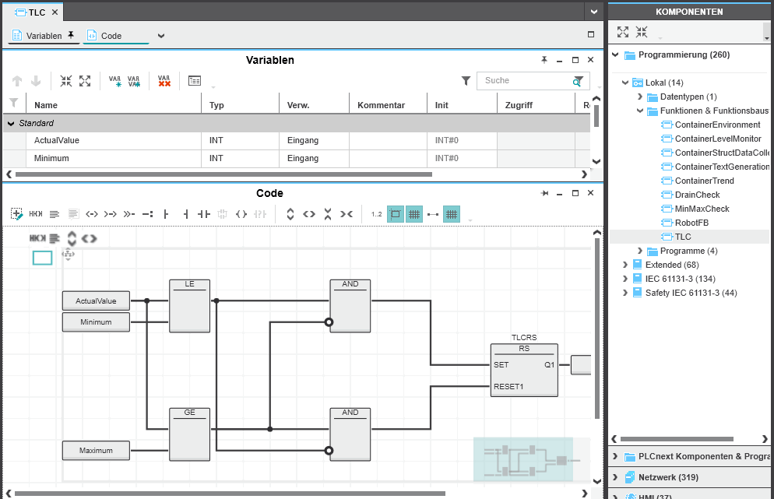This screenshot has height=499, width=774.
Task: Click the pin icon of the Variablen panel
Action: [x=544, y=60]
